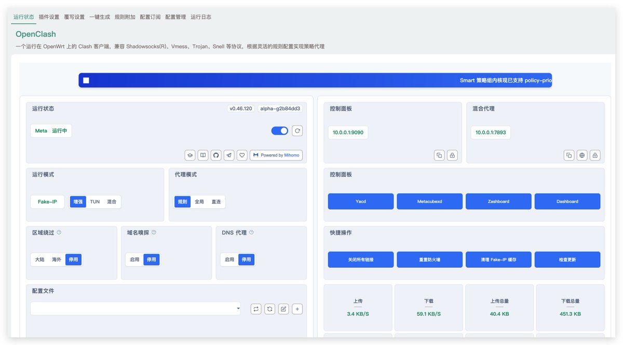Open the OpenClash GitHub repository icon
This screenshot has height=345, width=623.
[216, 155]
